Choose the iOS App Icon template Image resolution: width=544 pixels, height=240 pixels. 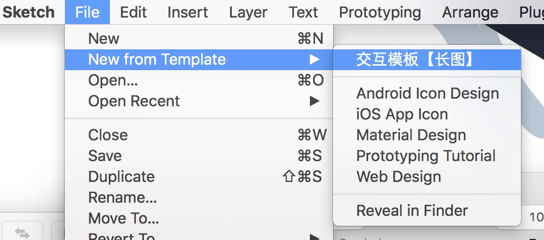click(402, 115)
